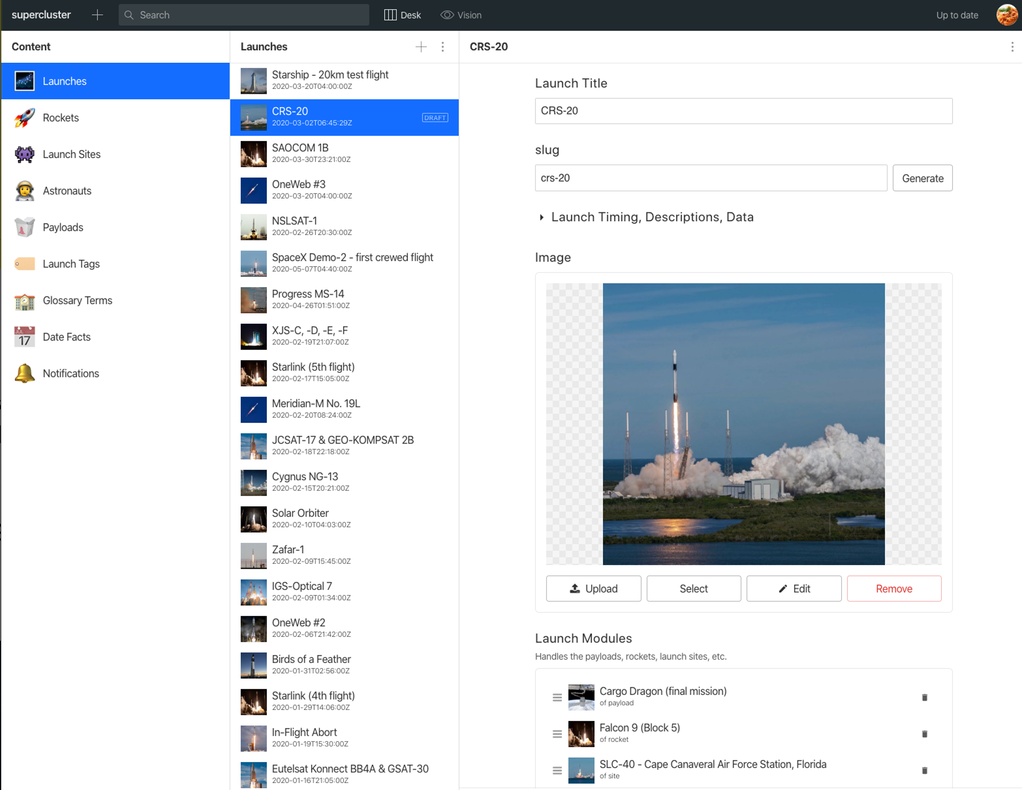The height and width of the screenshot is (790, 1022).
Task: Click the CRS-20 launch image preview
Action: click(x=744, y=424)
